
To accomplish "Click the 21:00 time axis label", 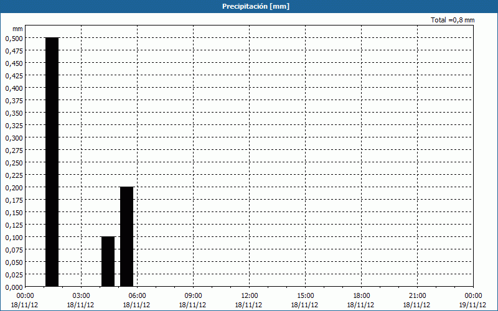I will click(417, 296).
